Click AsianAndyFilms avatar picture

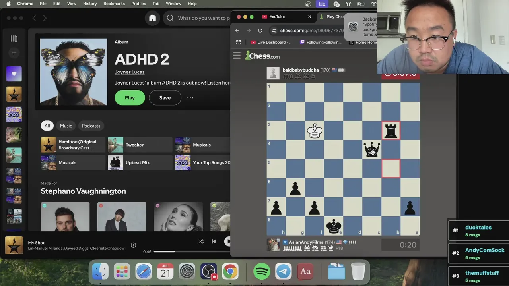pyautogui.click(x=273, y=245)
